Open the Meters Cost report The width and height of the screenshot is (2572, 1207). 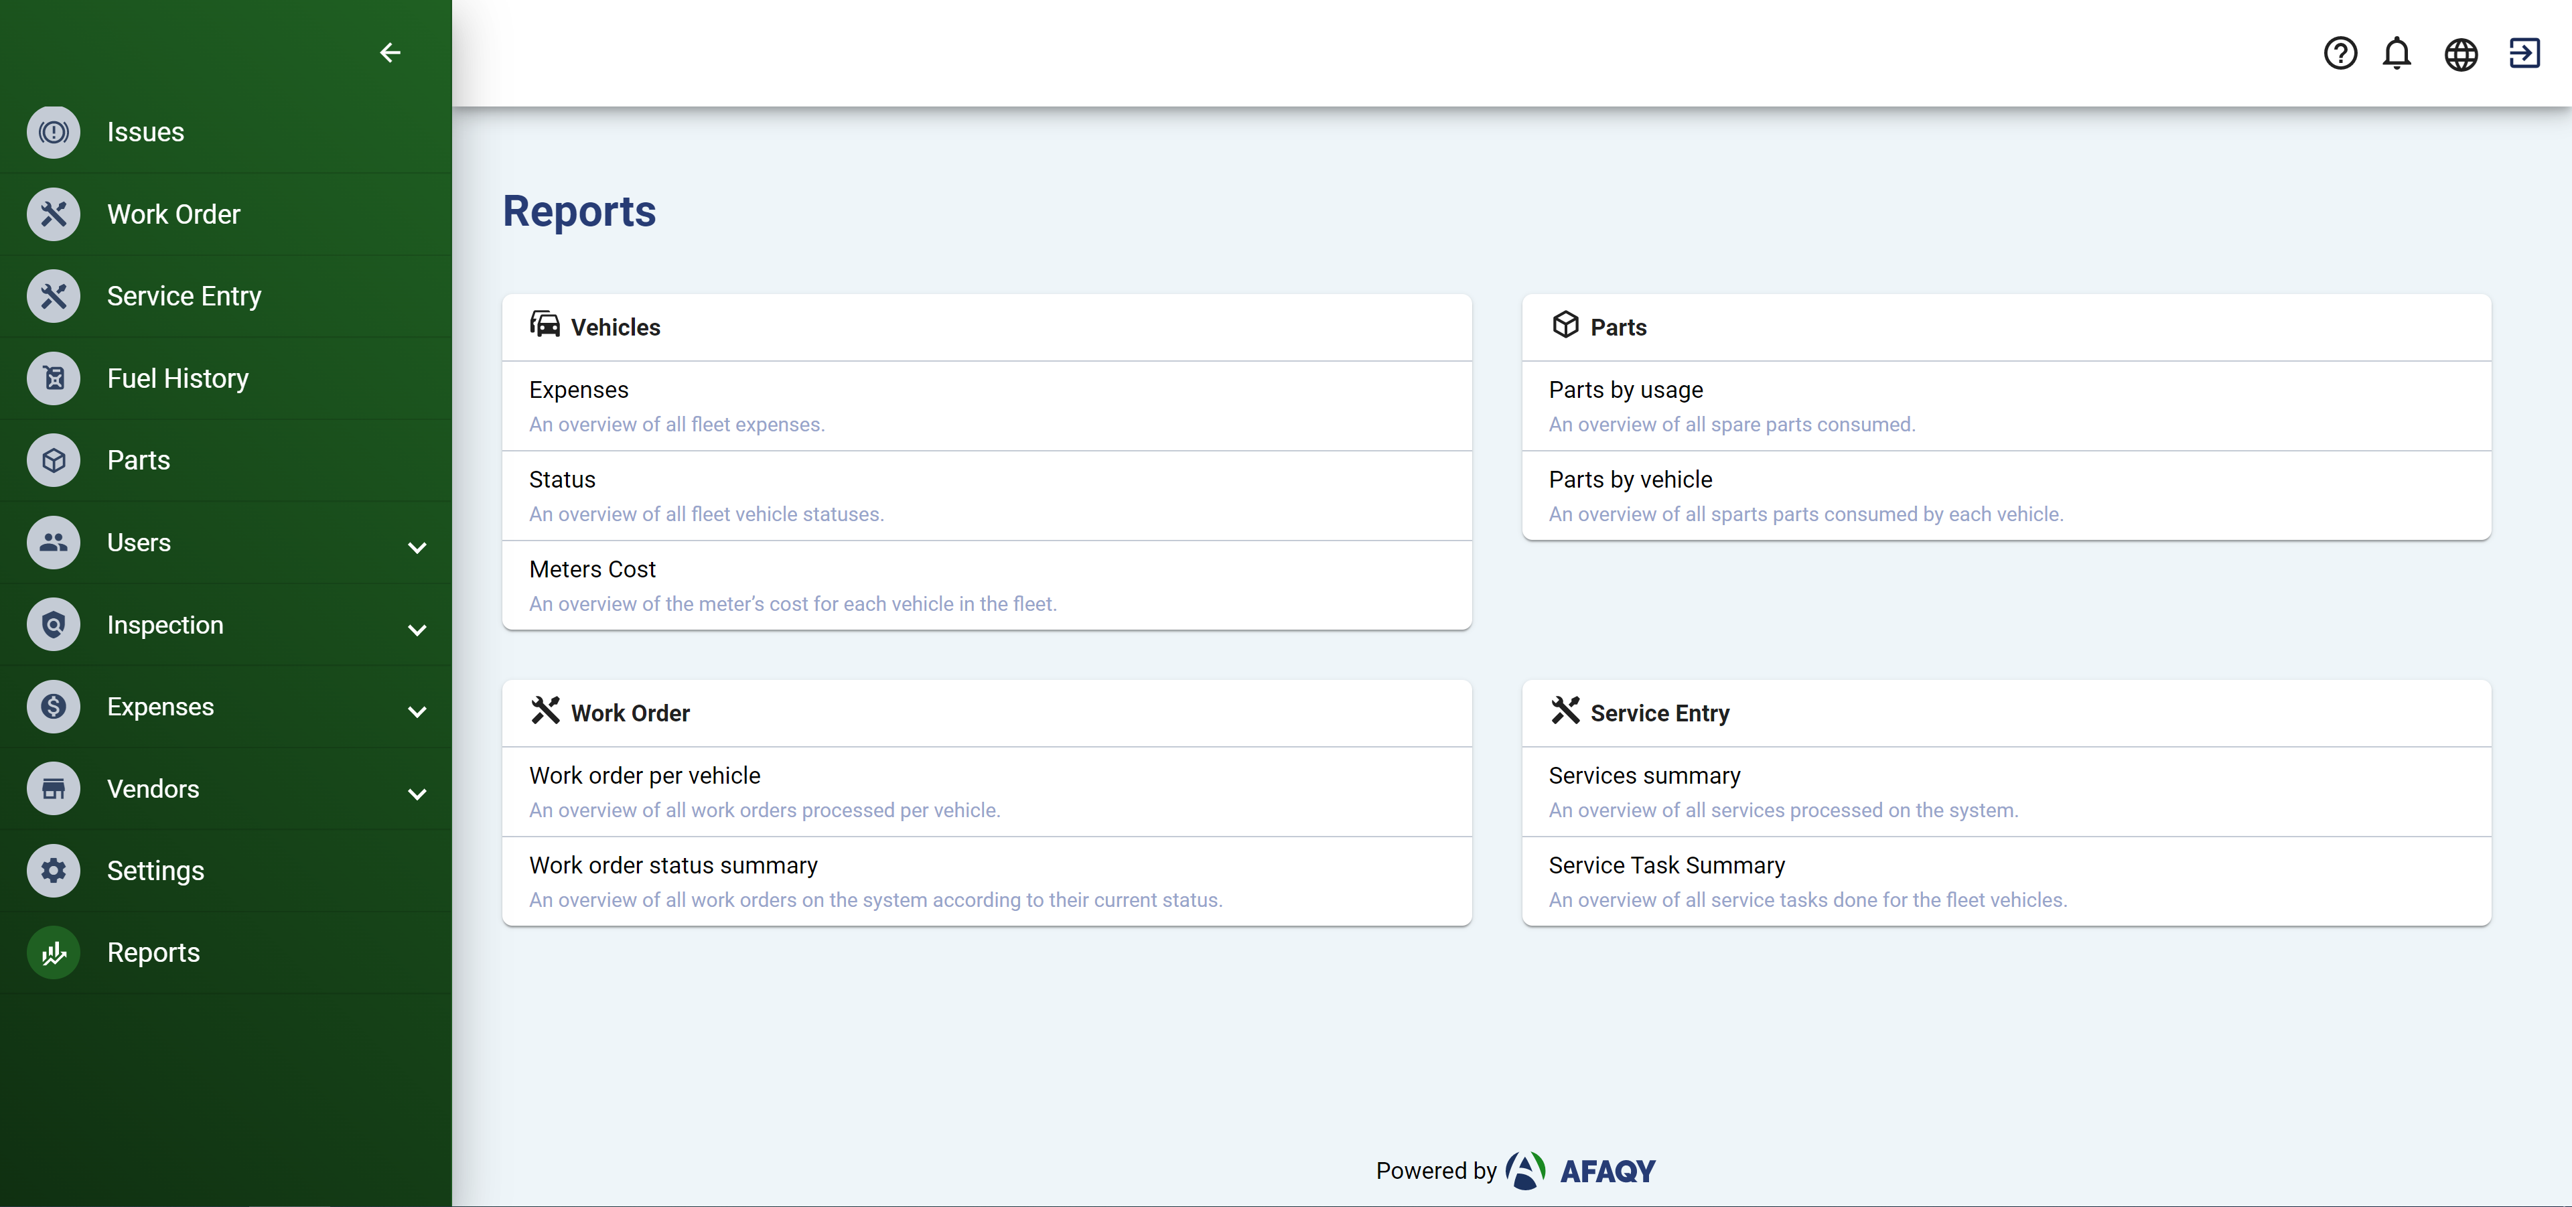(x=987, y=586)
